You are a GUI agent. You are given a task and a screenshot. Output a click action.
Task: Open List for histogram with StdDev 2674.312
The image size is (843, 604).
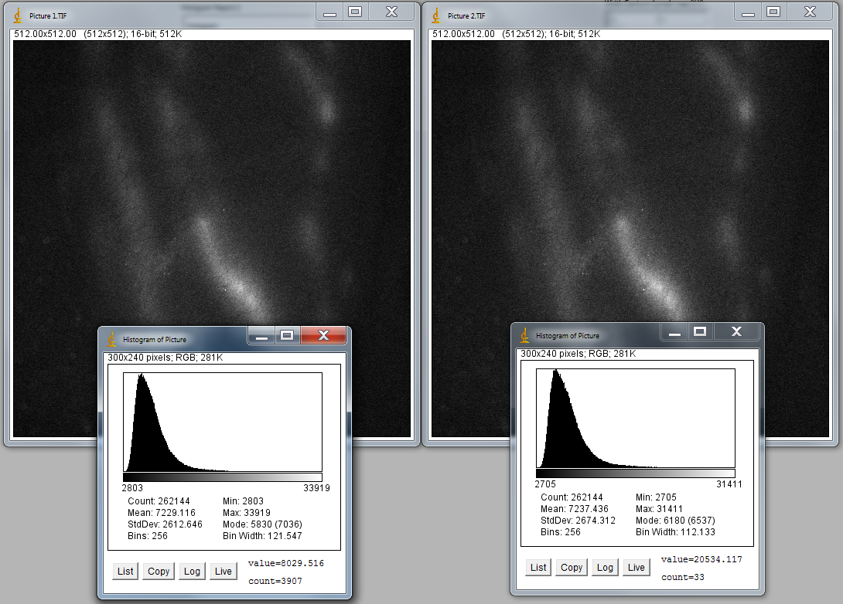(x=538, y=568)
